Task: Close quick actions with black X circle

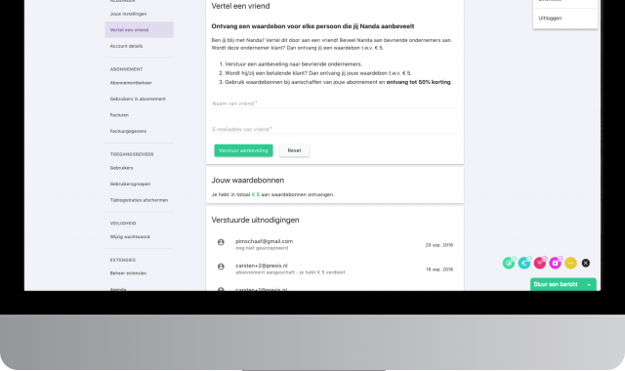Action: 586,263
